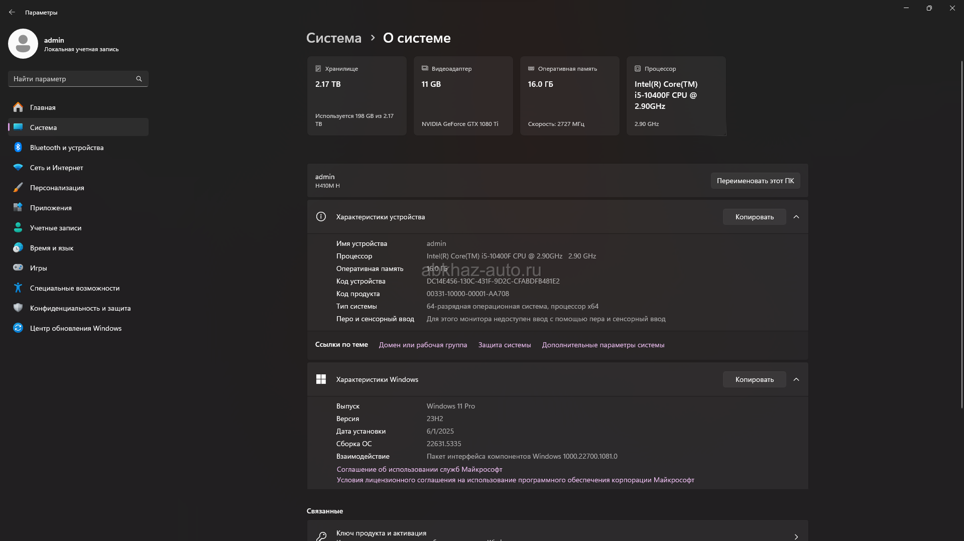Open Bluetooth и устройства via its icon

click(x=18, y=148)
